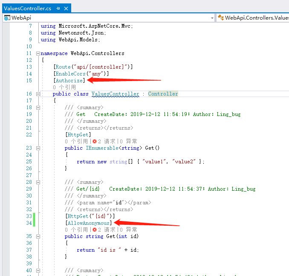
Task: Click the Controller base class name
Action: (x=163, y=94)
